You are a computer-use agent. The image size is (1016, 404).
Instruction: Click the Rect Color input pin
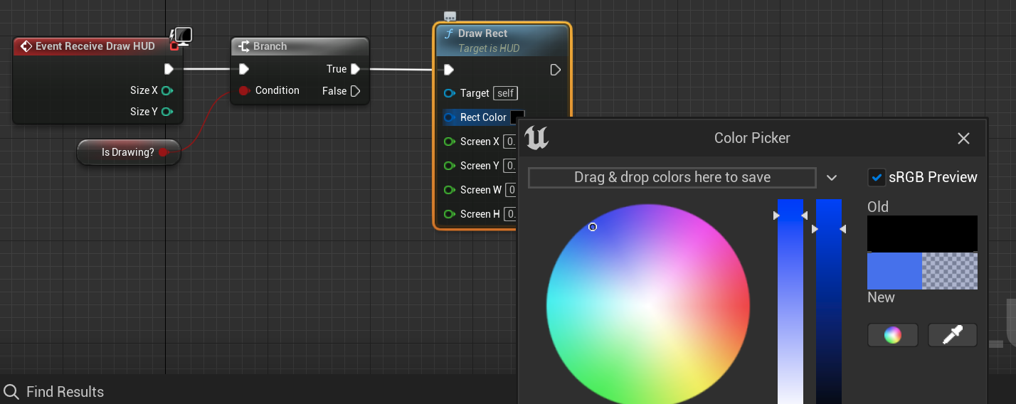point(449,117)
